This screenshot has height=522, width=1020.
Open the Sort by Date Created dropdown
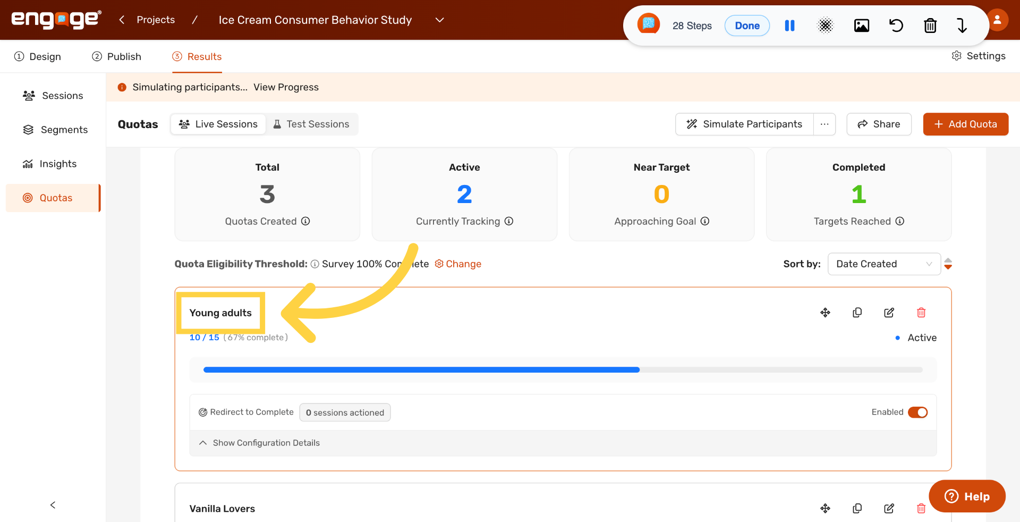(884, 264)
